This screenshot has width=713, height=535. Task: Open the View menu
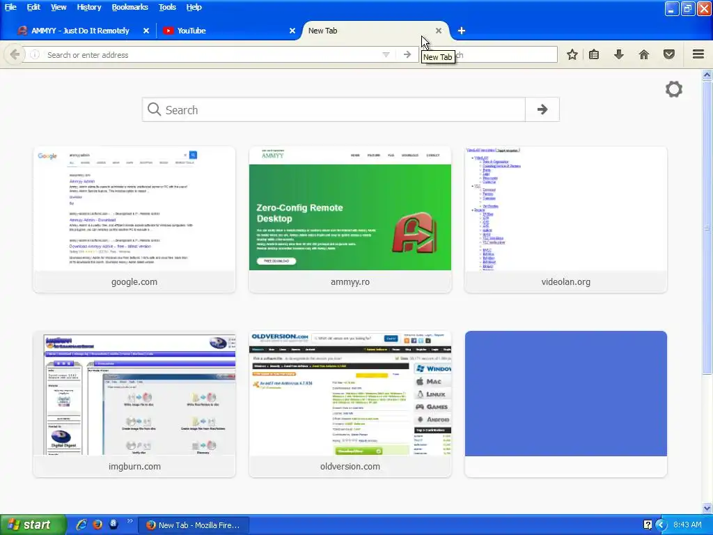[x=58, y=7]
